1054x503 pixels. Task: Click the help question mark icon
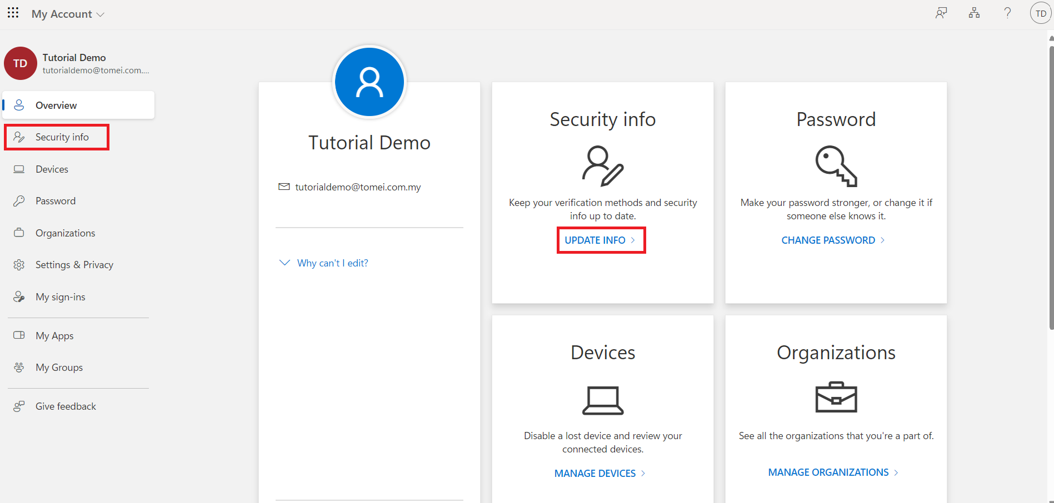click(1007, 13)
